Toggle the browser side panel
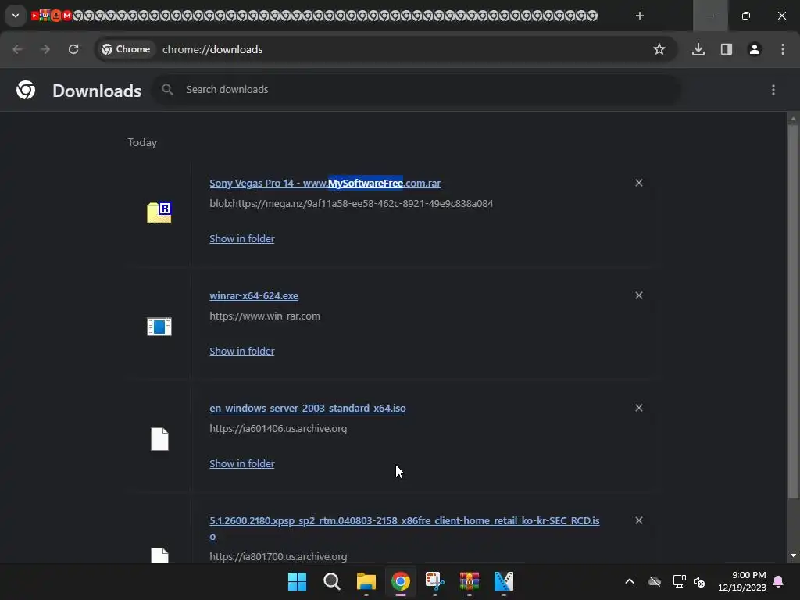 click(727, 49)
